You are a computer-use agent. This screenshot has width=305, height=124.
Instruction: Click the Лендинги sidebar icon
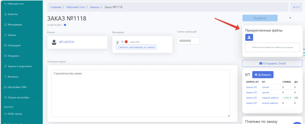tap(5, 56)
